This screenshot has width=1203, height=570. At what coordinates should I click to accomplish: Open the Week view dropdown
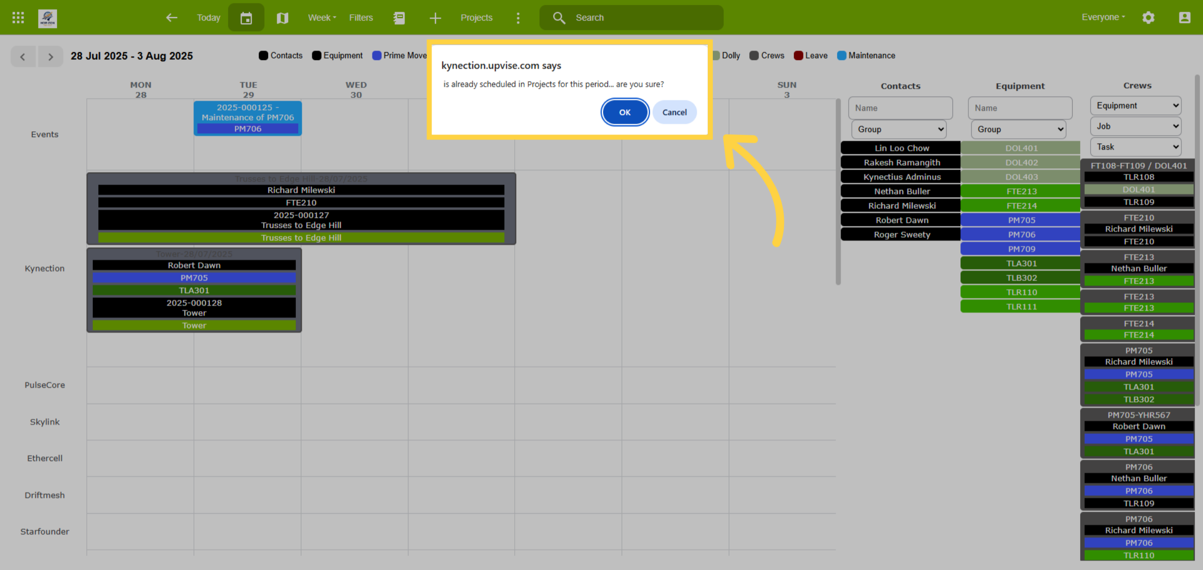[322, 18]
